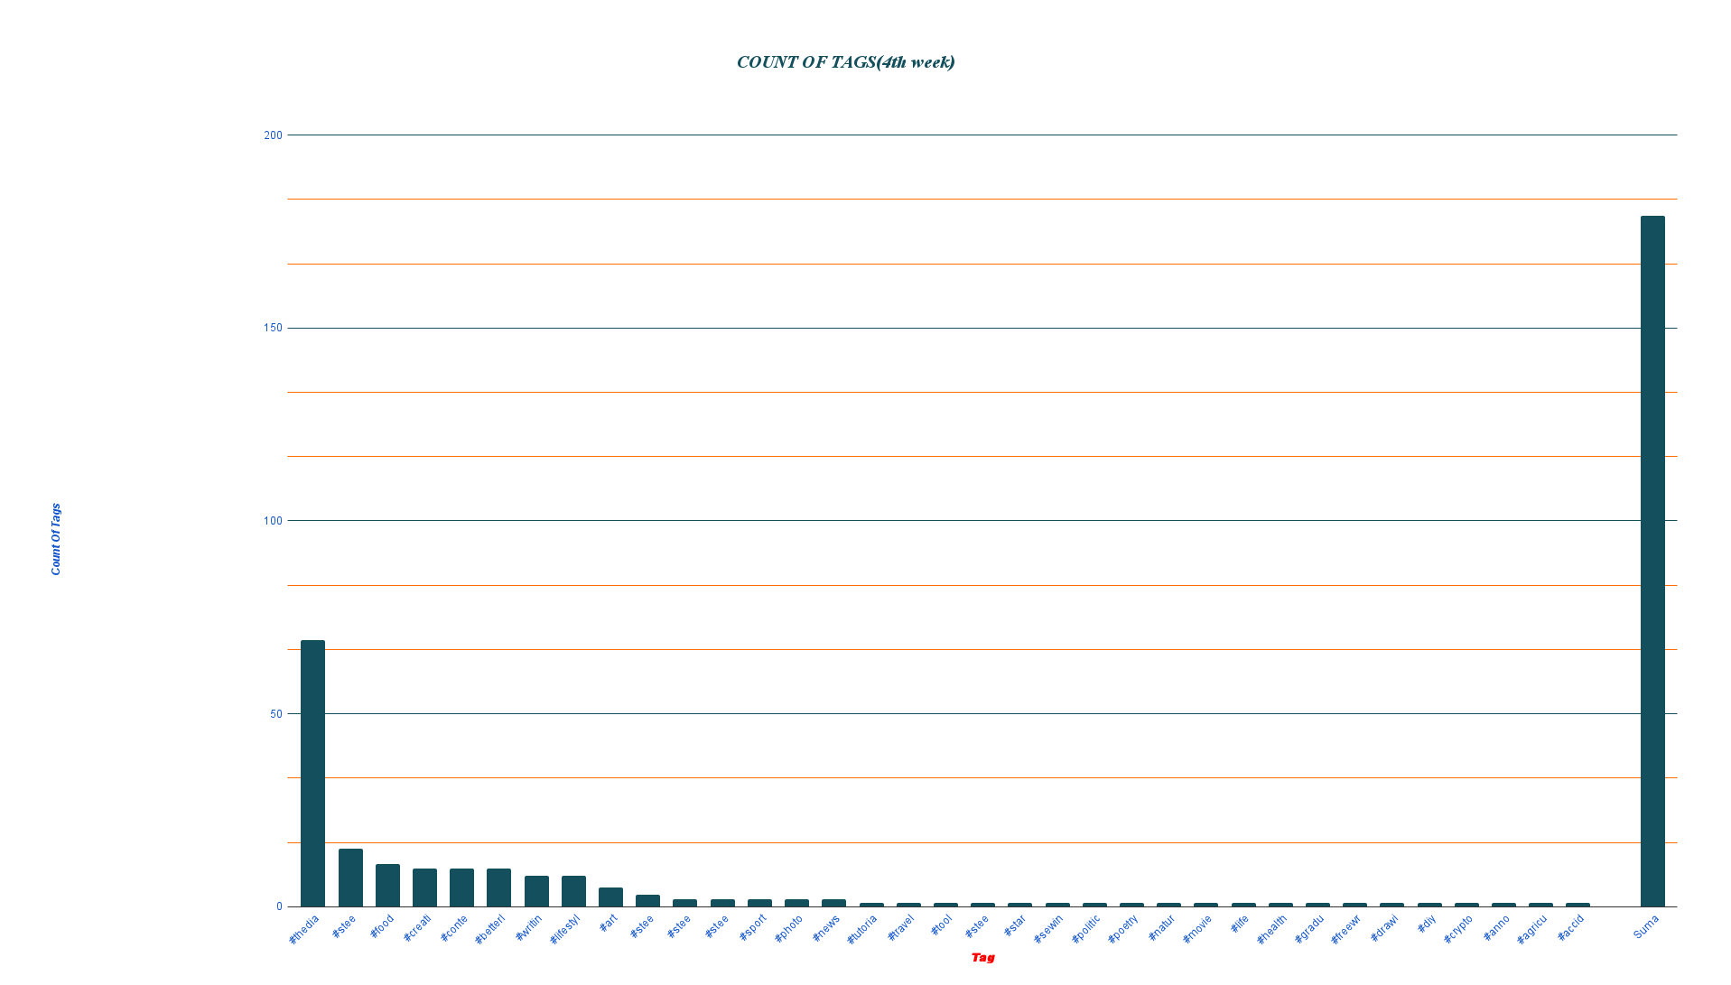1731x985 pixels.
Task: Select the bar above '#art'
Action: [610, 897]
